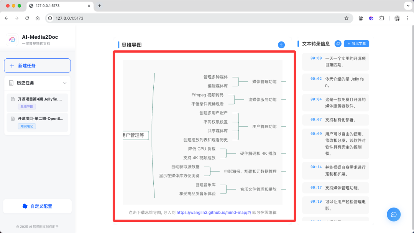
Task: Jump to transcript timestamp 00:14
Action: (x=316, y=167)
